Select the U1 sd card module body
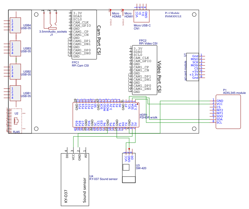Image resolution: width=249 pixels, height=209 pixels. pyautogui.click(x=192, y=67)
